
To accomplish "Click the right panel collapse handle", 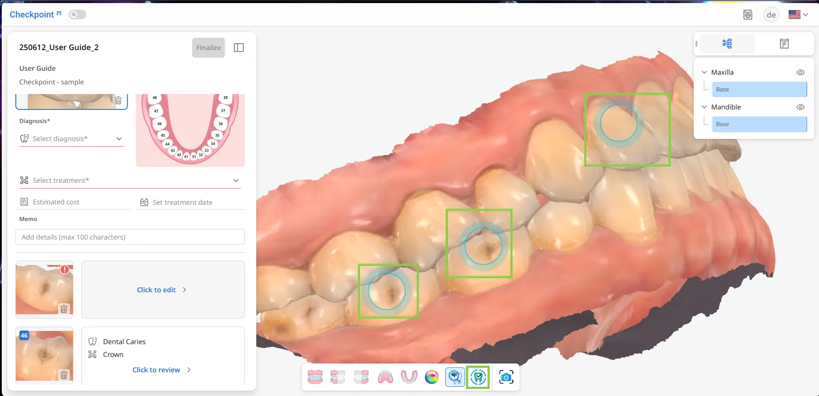I will tap(696, 44).
